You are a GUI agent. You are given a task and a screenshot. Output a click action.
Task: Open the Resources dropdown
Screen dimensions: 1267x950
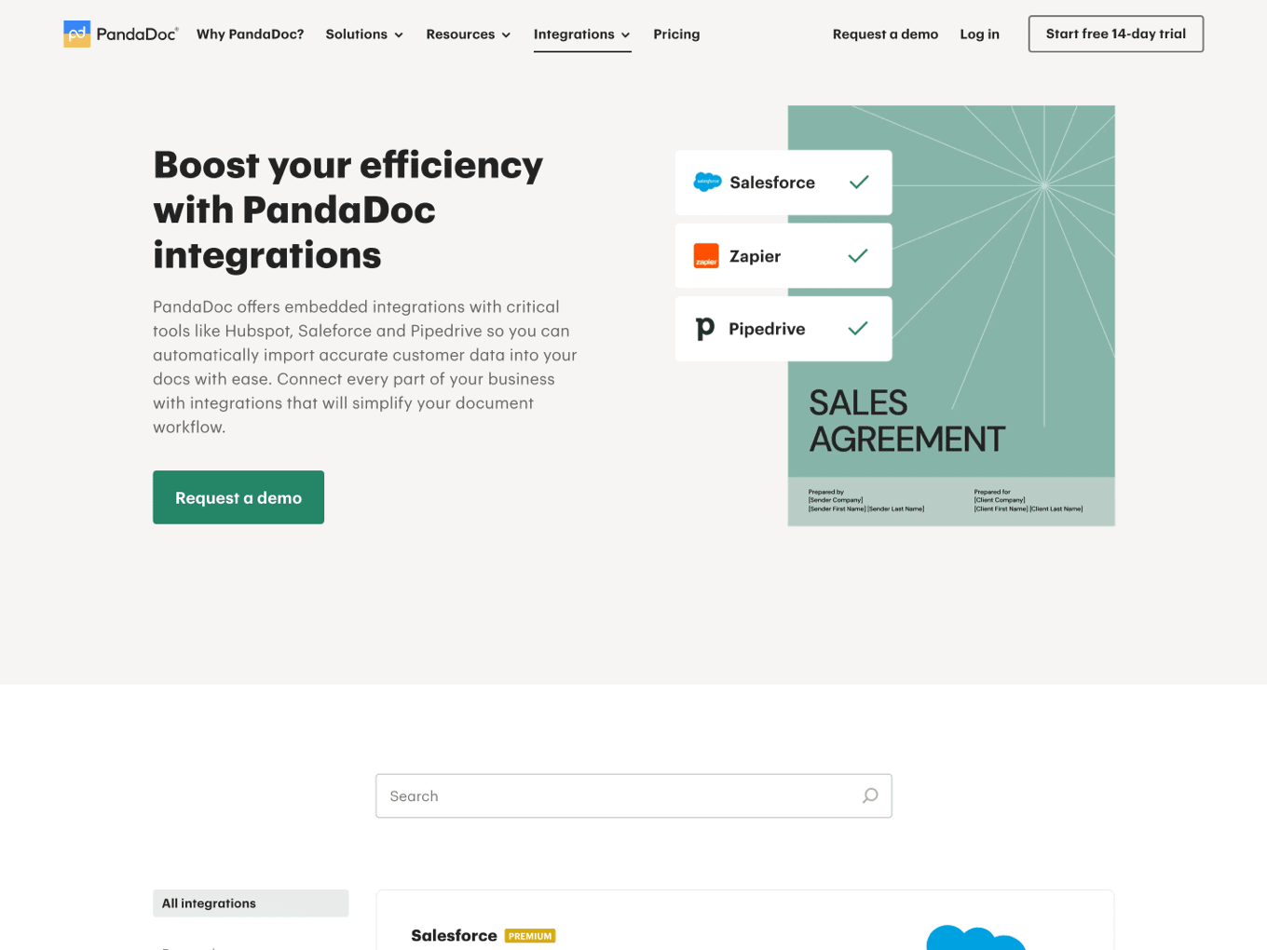468,34
